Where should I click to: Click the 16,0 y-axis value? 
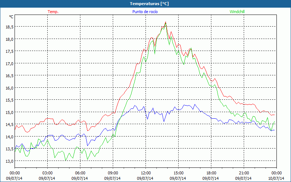[9, 88]
